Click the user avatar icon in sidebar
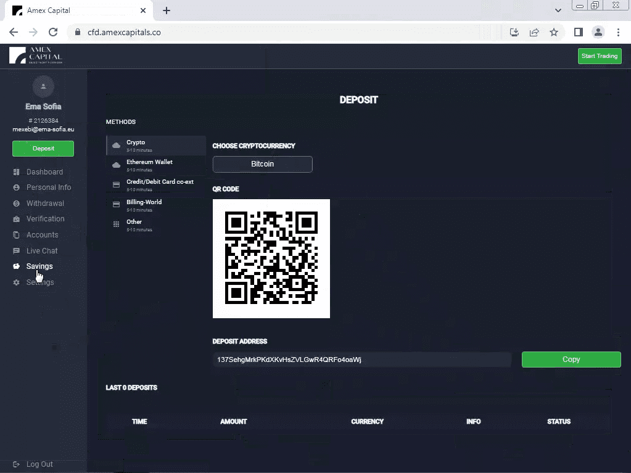This screenshot has width=631, height=473. tap(43, 86)
